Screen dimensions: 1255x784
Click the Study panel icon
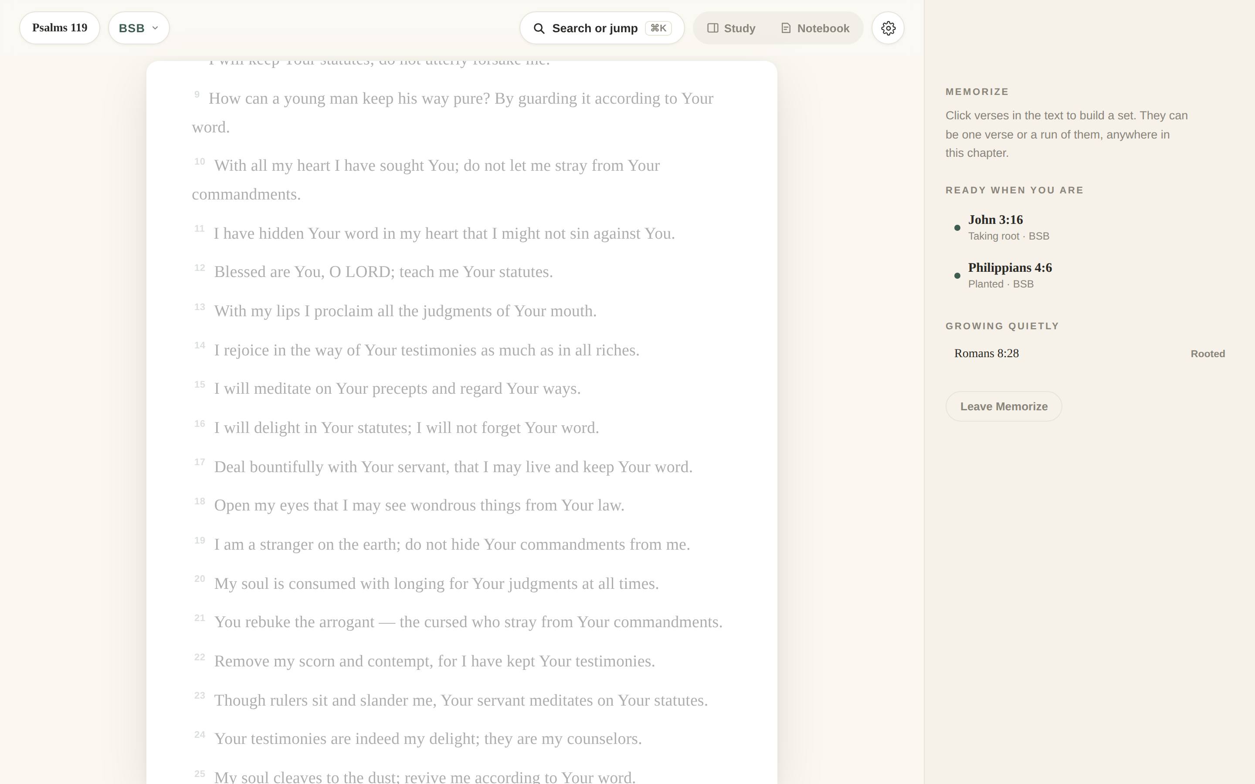(x=712, y=28)
